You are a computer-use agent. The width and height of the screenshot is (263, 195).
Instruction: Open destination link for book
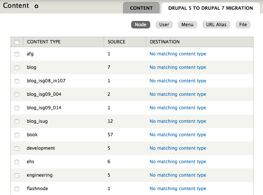coord(178,135)
